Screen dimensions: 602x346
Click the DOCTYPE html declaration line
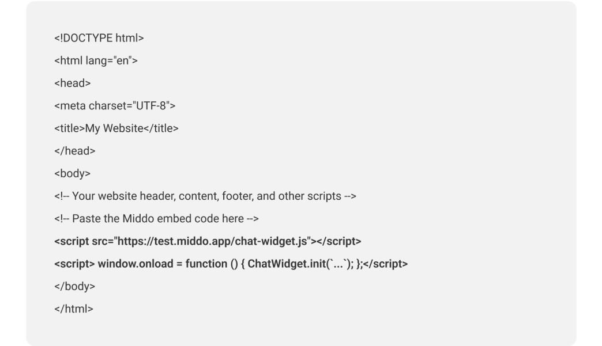[x=99, y=39]
